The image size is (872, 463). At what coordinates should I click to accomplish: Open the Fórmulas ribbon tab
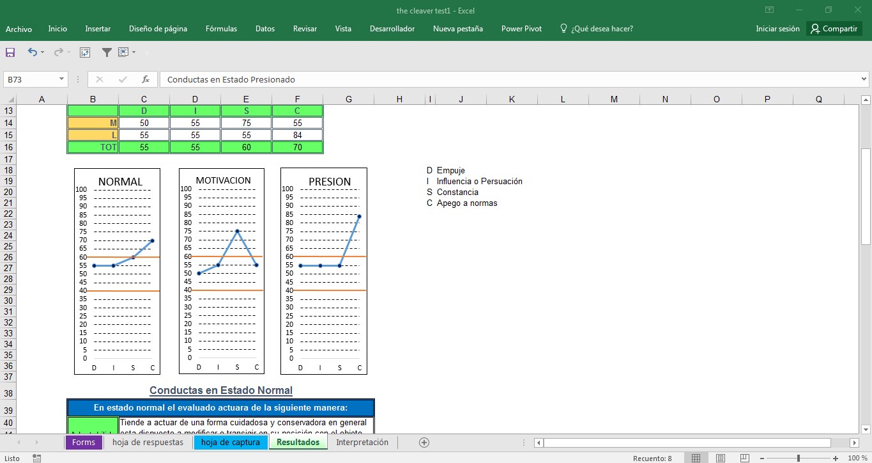221,29
